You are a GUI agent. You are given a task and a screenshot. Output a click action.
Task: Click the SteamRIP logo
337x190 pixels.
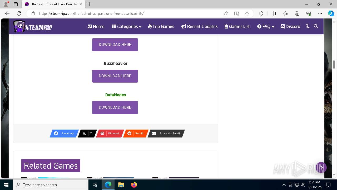pyautogui.click(x=33, y=26)
